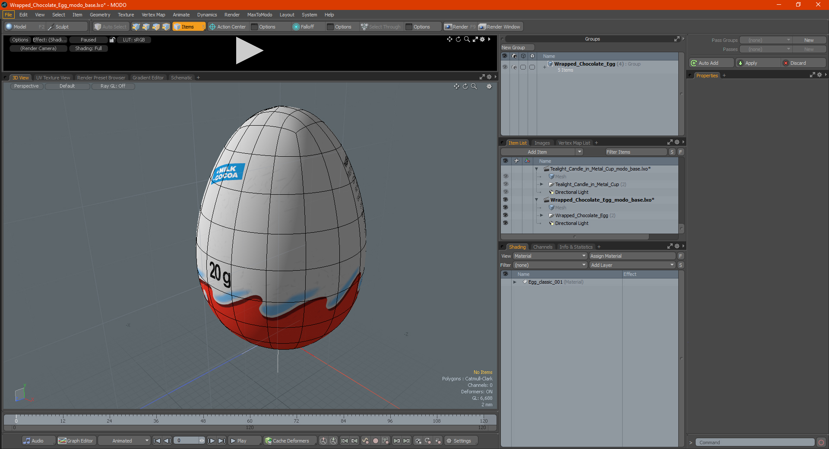829x449 pixels.
Task: Click Shading: Full preview button
Action: coord(89,48)
